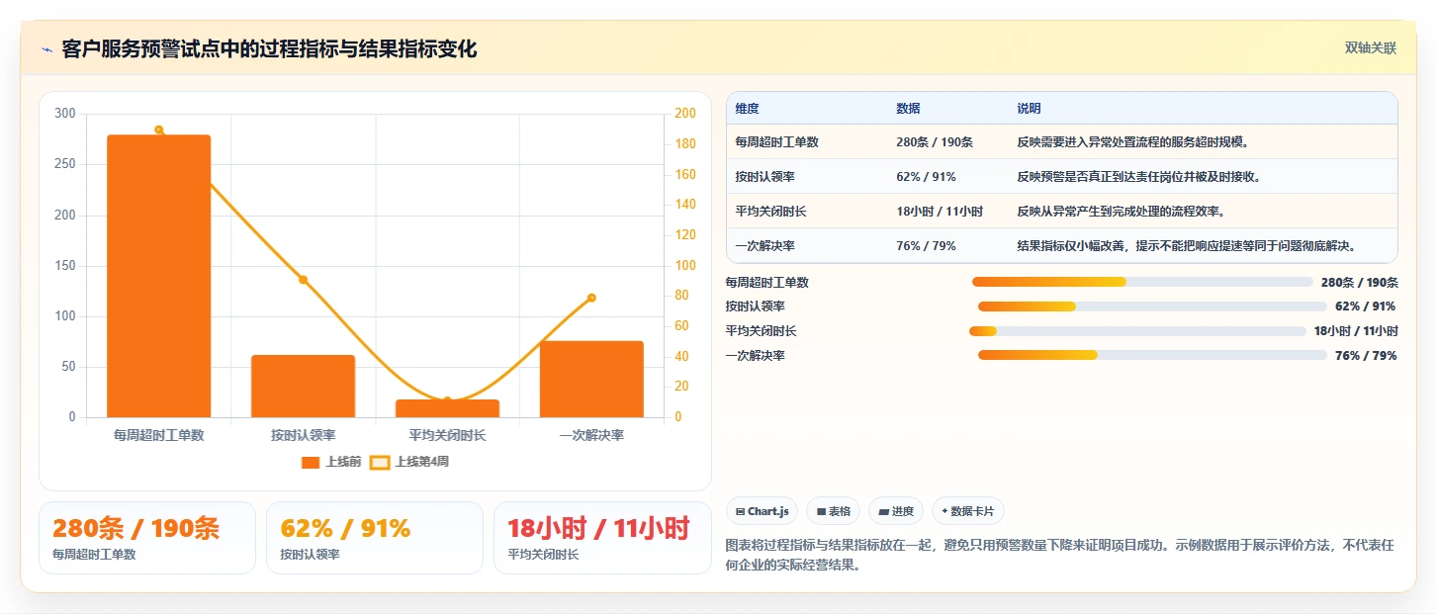Click the table cell 76% / 79%
Viewport: 1437px width, 614px height.
tap(926, 246)
